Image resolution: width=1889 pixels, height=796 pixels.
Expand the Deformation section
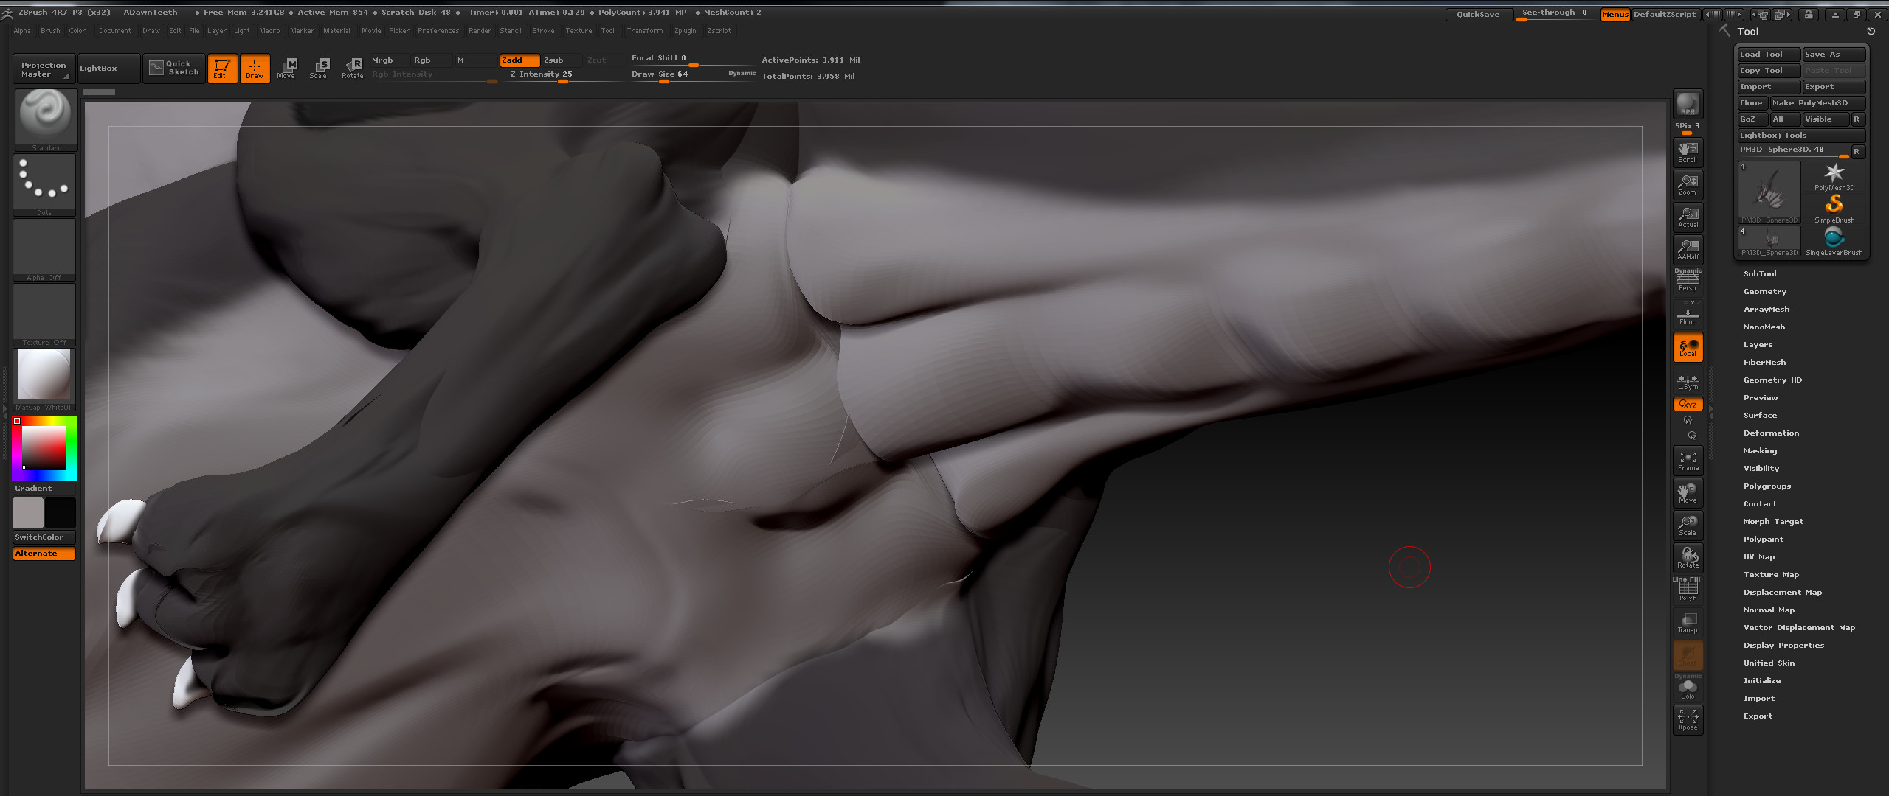tap(1771, 433)
